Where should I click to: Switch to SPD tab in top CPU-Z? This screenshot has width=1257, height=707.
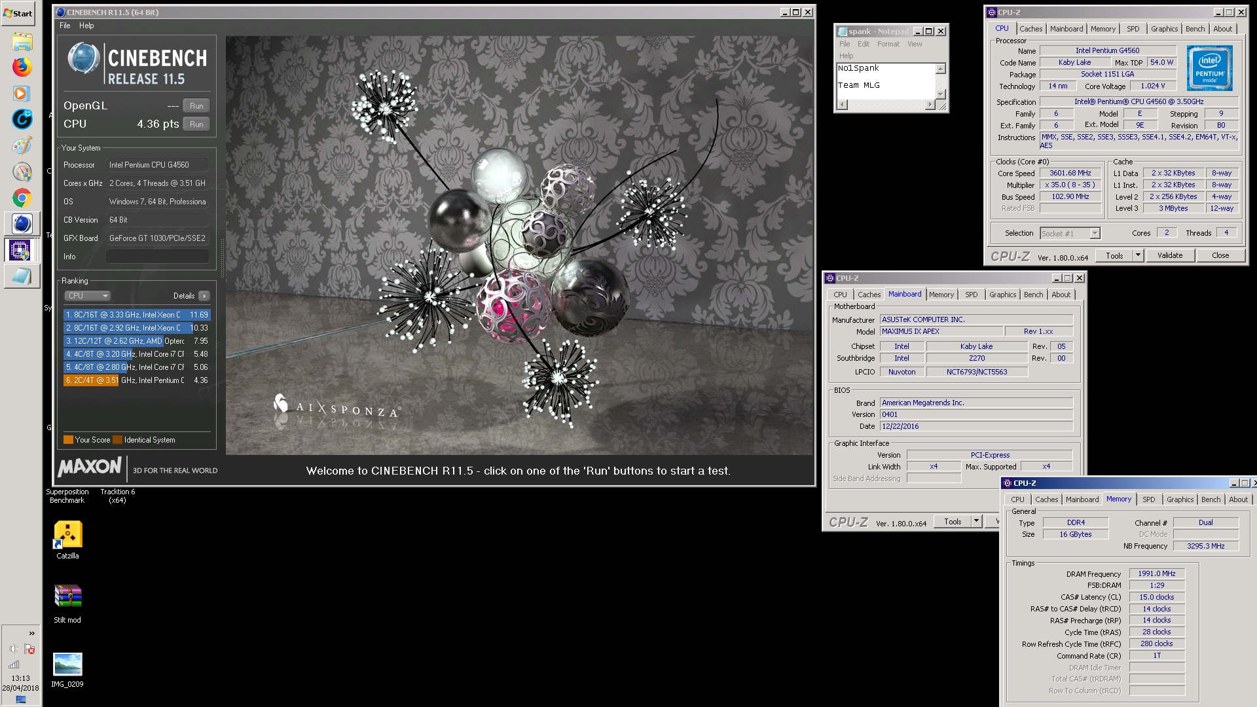tap(1133, 29)
